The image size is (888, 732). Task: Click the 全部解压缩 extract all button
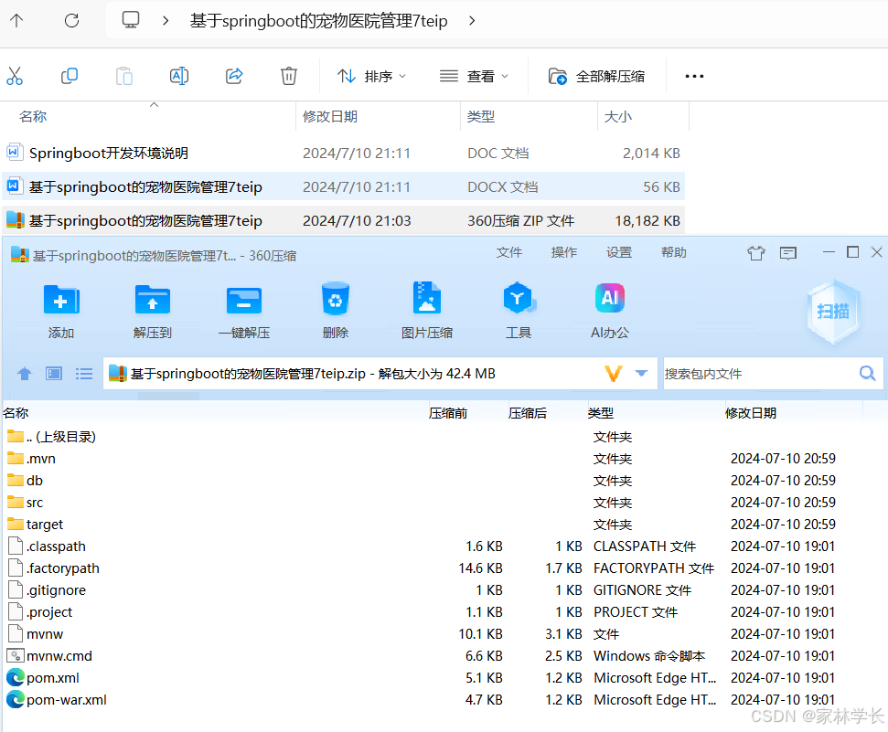coord(596,77)
